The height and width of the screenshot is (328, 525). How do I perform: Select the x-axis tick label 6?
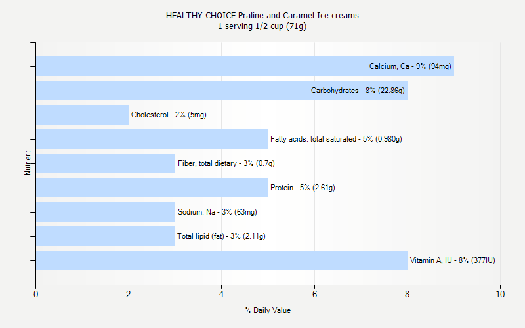[x=314, y=295]
